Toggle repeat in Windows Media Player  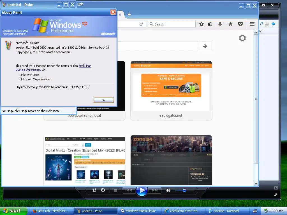click(103, 190)
